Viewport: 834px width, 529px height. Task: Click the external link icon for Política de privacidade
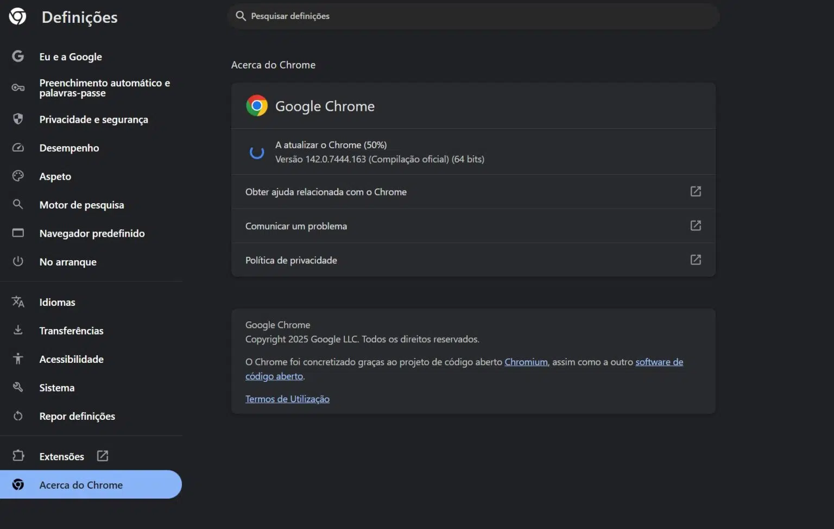coord(695,260)
